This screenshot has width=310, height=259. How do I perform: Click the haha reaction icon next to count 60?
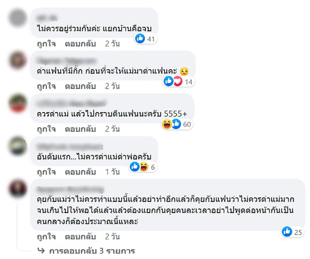point(166,123)
